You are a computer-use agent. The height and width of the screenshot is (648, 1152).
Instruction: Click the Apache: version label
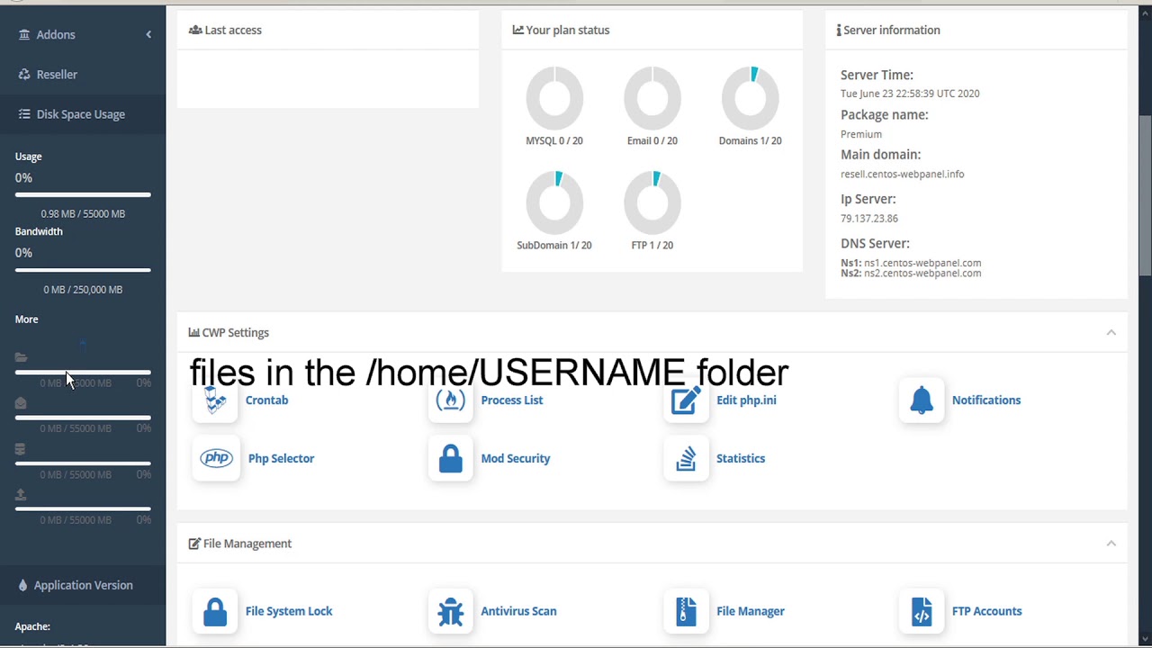(32, 626)
